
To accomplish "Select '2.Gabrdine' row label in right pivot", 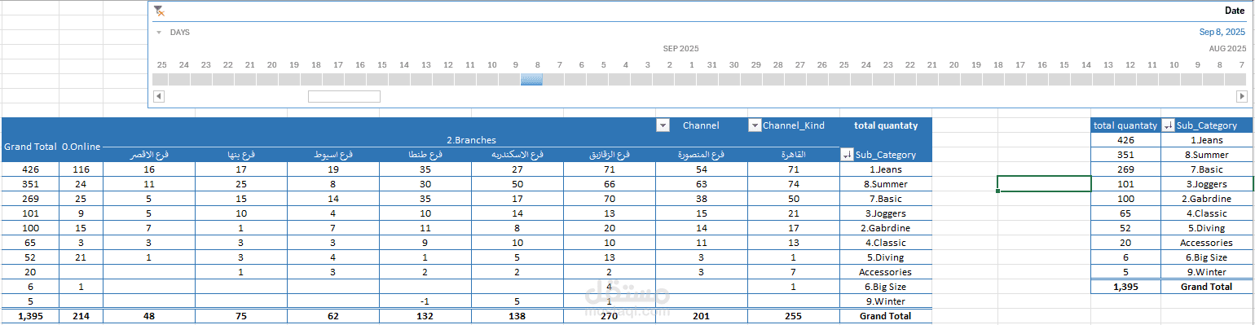I will (x=1207, y=199).
